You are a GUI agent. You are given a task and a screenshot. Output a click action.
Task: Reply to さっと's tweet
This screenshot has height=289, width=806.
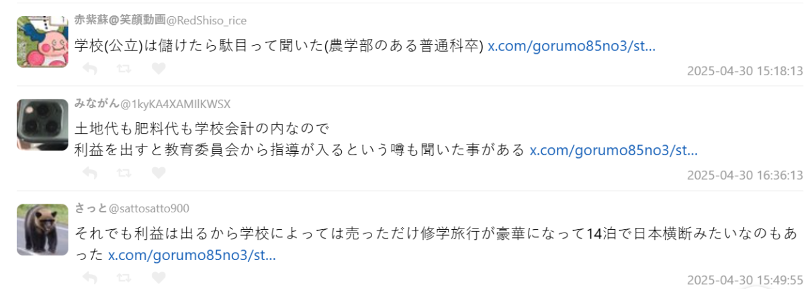[89, 277]
